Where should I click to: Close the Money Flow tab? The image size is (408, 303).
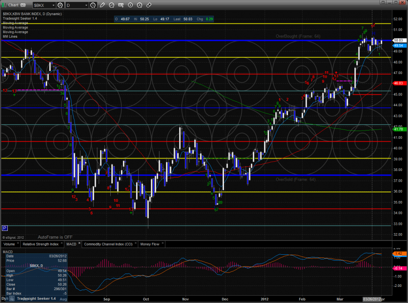click(x=162, y=244)
